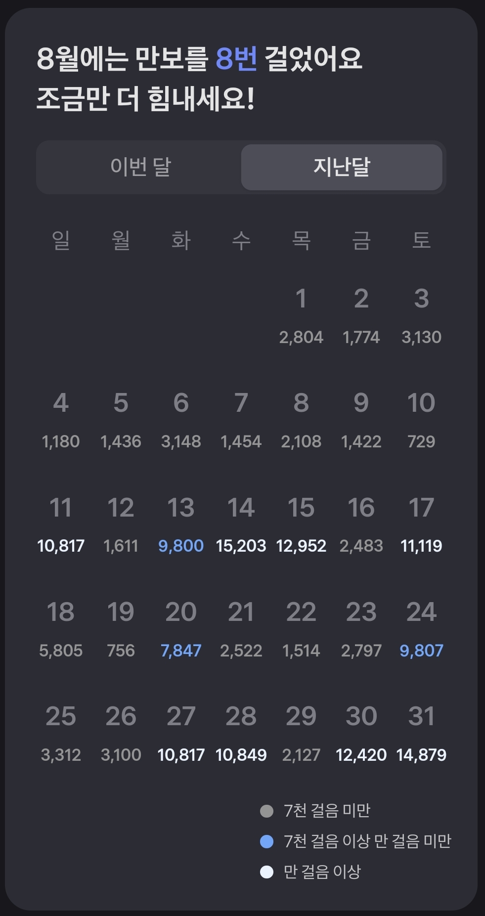Viewport: 485px width, 916px height.
Task: Tap day 10 with 729 steps
Action: [x=421, y=421]
